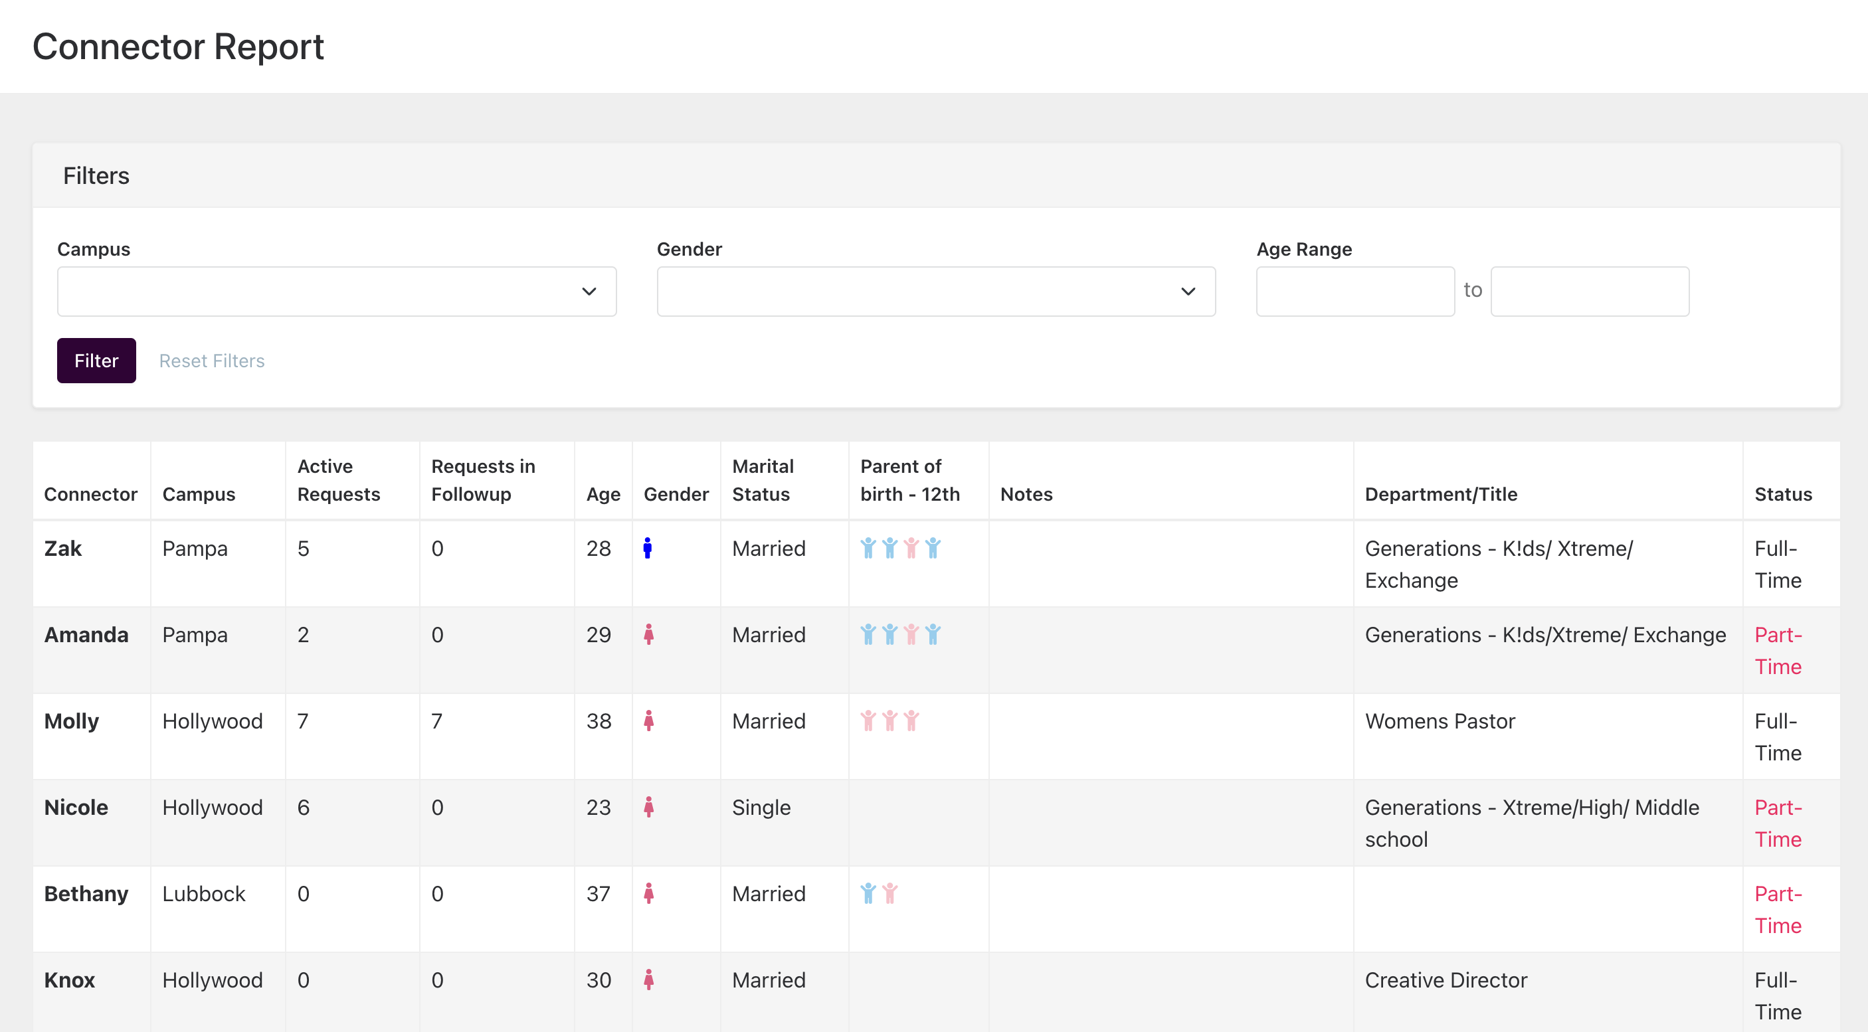Click the last pink child icon in Molly's row
Screen dimensions: 1868x1032
tap(911, 721)
